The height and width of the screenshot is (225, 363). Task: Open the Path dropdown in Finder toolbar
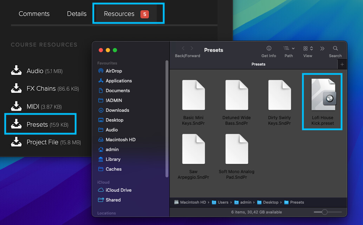coord(289,48)
